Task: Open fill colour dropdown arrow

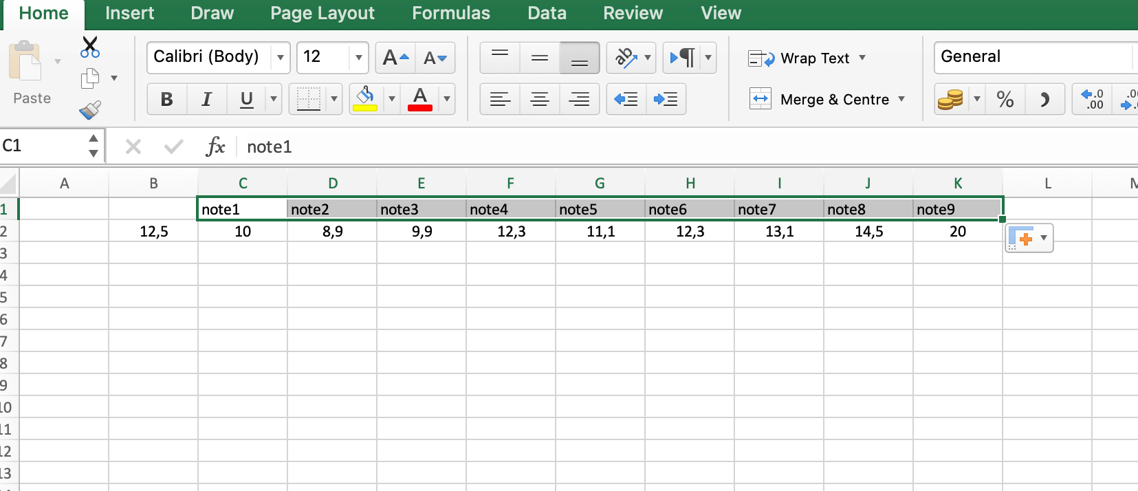Action: [392, 99]
